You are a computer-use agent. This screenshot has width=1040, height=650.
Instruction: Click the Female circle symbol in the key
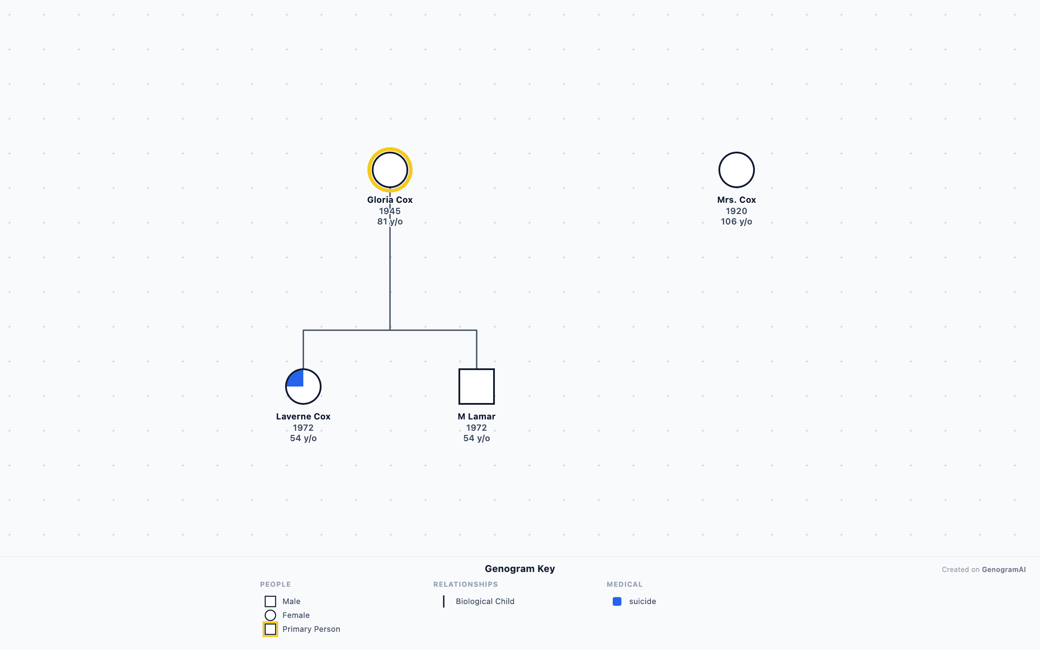coord(270,615)
